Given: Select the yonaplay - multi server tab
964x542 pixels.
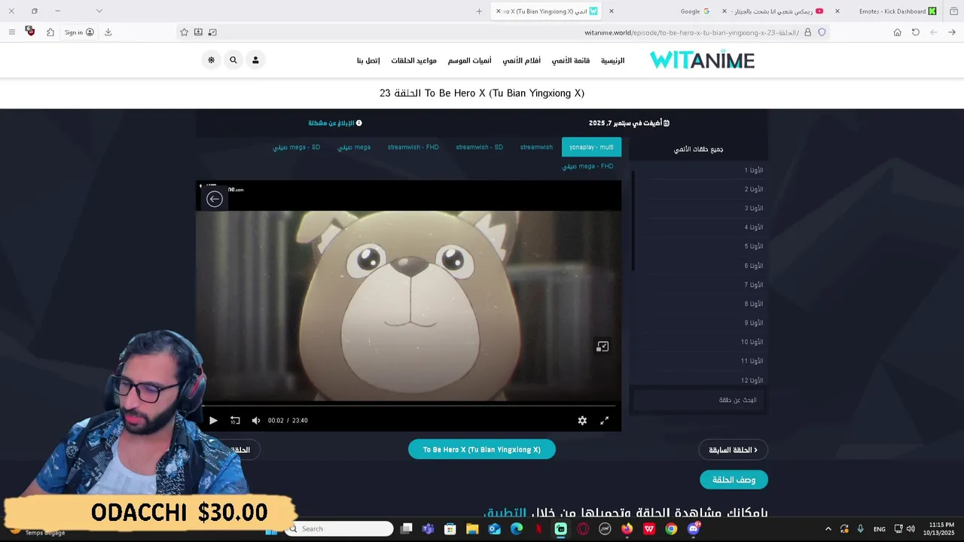Looking at the screenshot, I should [x=591, y=148].
